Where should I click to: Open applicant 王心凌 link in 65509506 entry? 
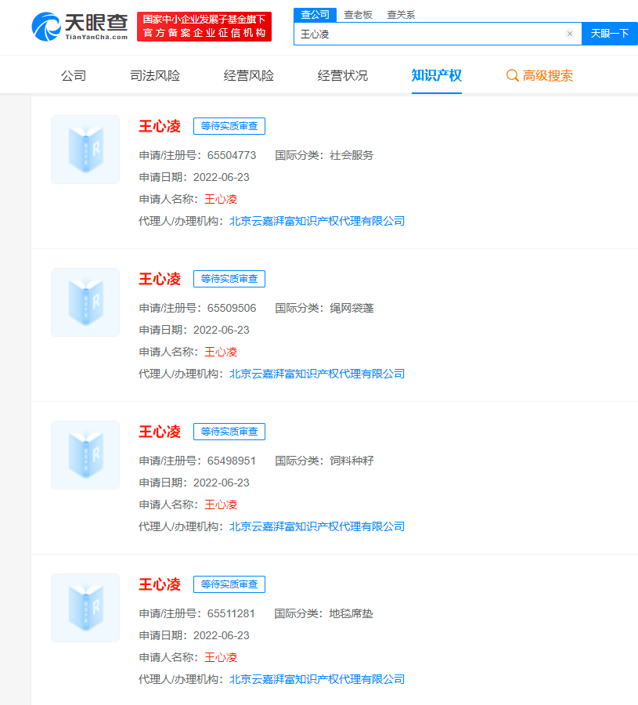pos(221,352)
